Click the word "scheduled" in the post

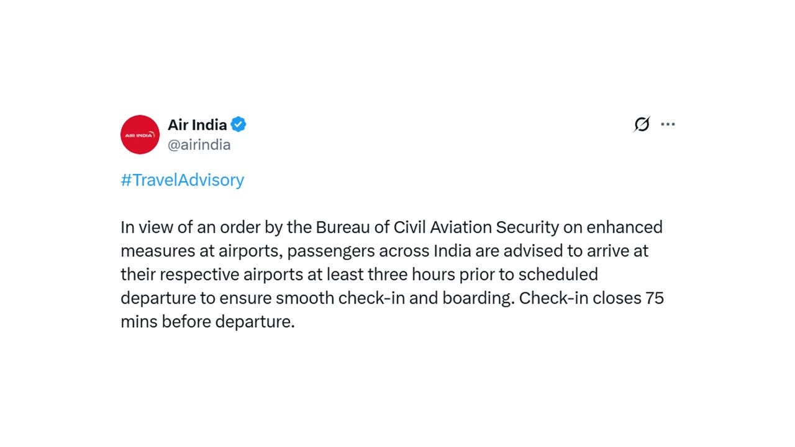pos(558,274)
